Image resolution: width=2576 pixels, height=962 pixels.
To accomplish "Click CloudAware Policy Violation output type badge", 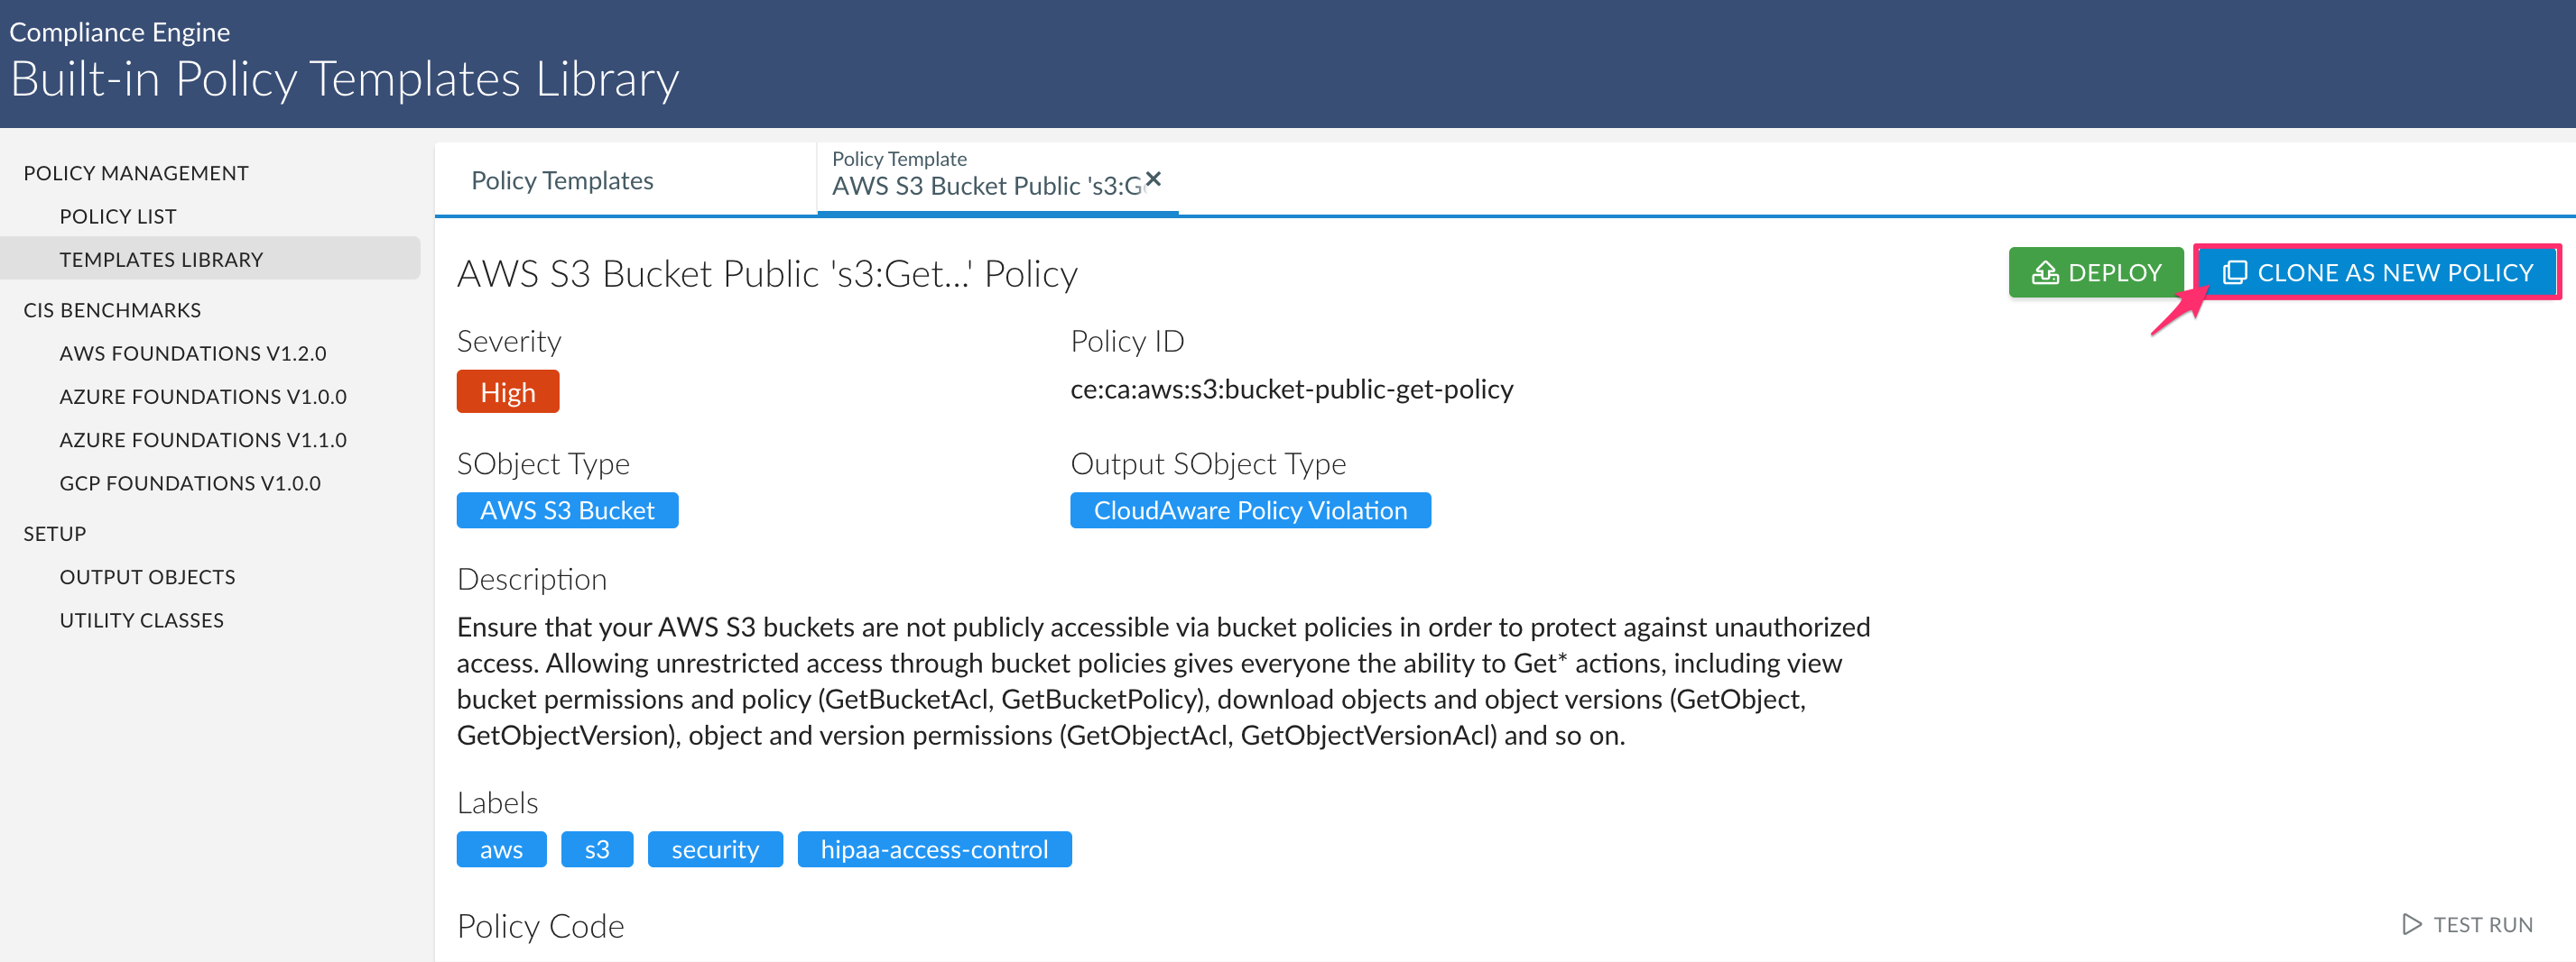I will click(x=1250, y=510).
